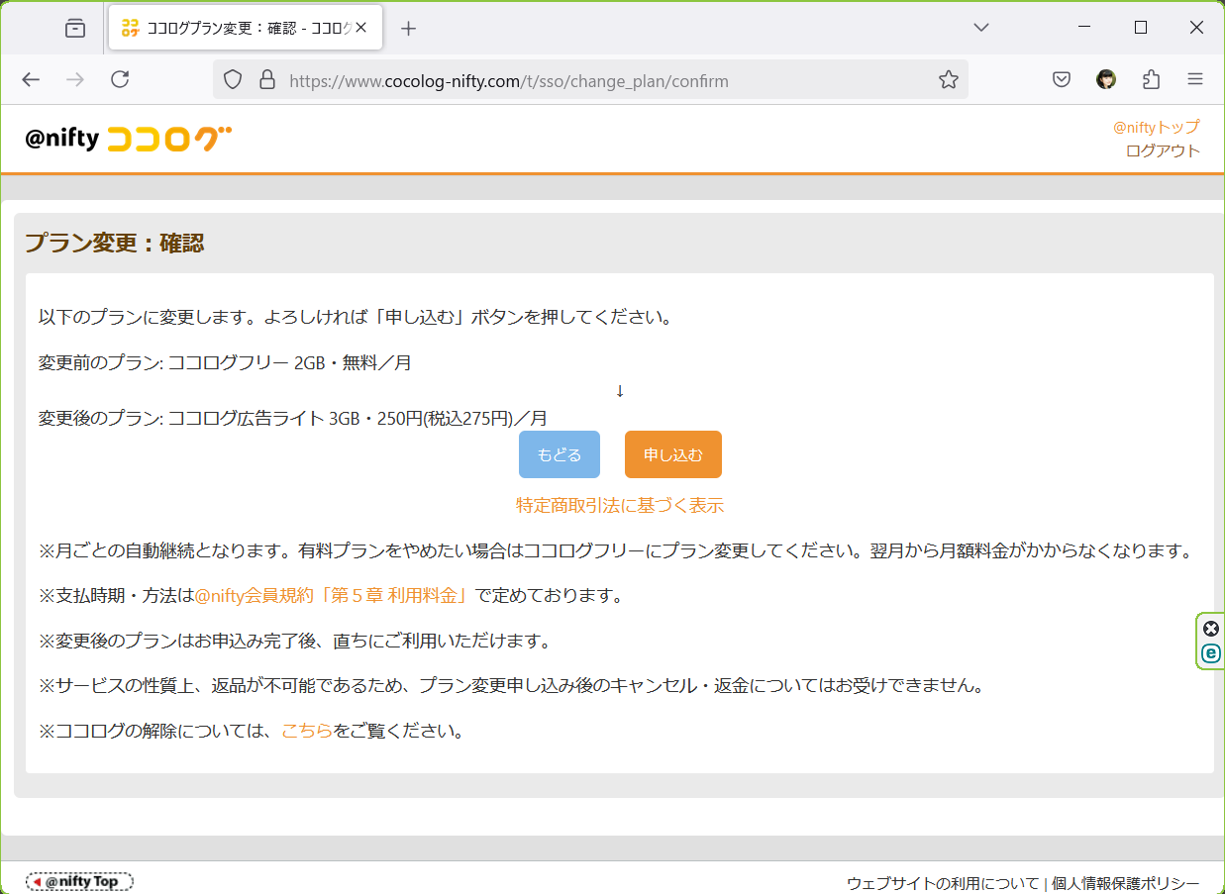Click the こちら link about ココログ解除
This screenshot has width=1225, height=894.
[307, 732]
